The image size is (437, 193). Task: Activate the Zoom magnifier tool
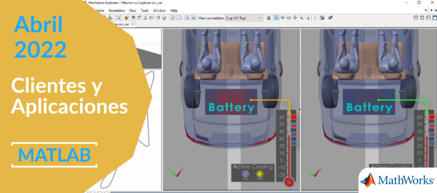pos(301,18)
